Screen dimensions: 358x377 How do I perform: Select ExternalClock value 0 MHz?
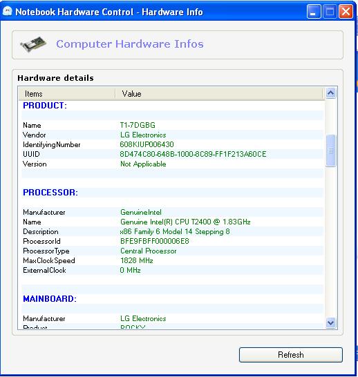130,270
